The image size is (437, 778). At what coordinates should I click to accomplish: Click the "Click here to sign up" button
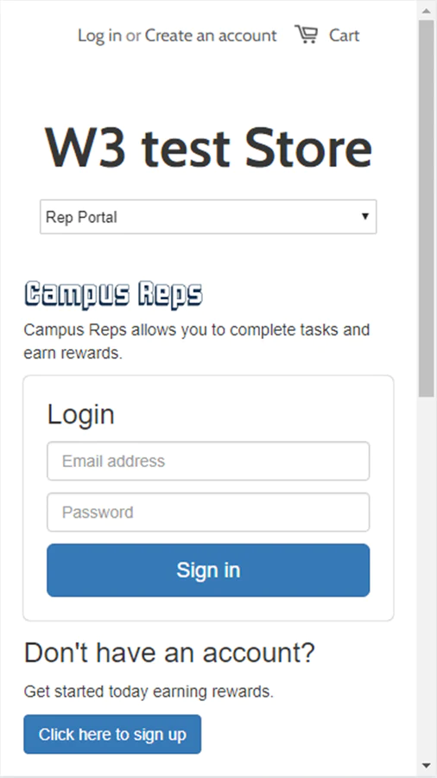[112, 734]
